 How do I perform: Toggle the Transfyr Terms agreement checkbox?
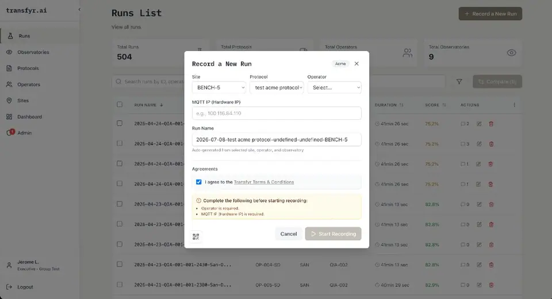pos(198,182)
